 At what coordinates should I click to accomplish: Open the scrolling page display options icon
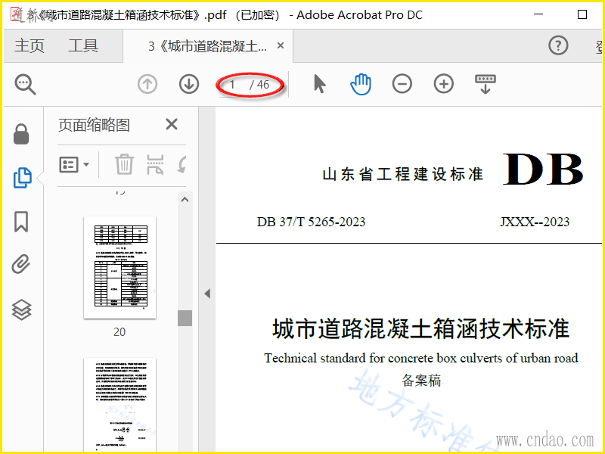486,84
